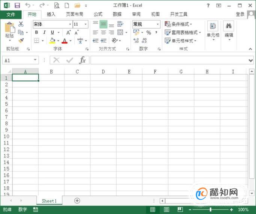Switch to Page Layout view in status bar
The width and height of the screenshot is (256, 214).
coord(166,209)
